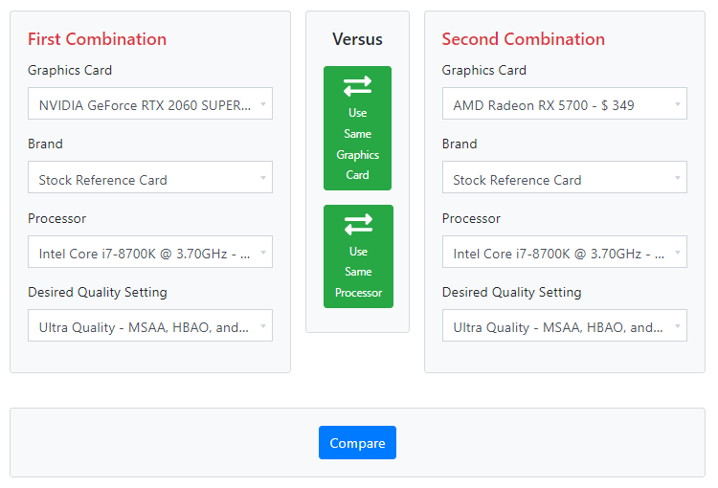This screenshot has width=718, height=488.
Task: Click Use Same Processor button text
Action: click(x=358, y=272)
